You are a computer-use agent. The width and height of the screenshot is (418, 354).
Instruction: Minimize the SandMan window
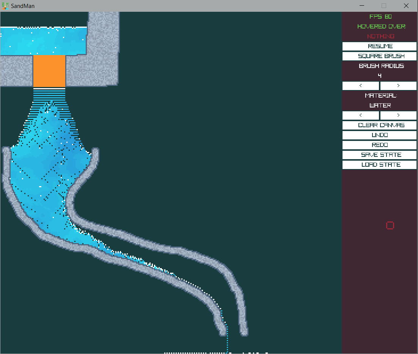point(362,6)
